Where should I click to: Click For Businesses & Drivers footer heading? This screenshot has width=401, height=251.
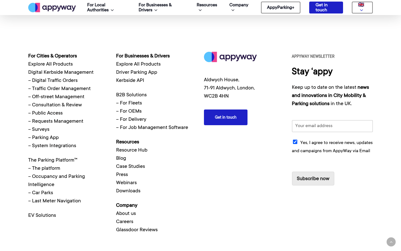click(x=143, y=56)
